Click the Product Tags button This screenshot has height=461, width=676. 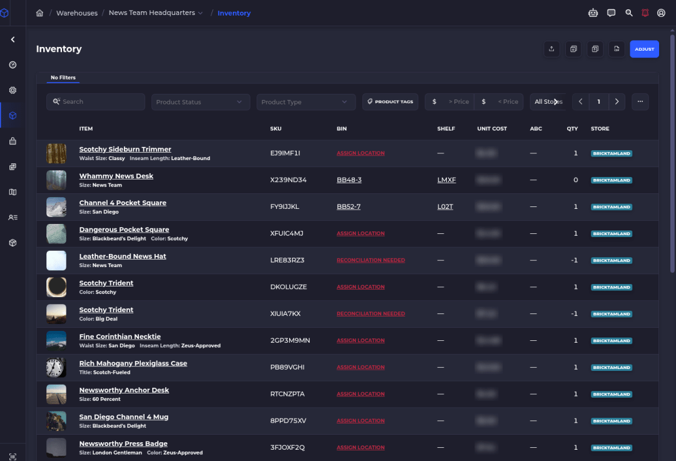coord(390,102)
